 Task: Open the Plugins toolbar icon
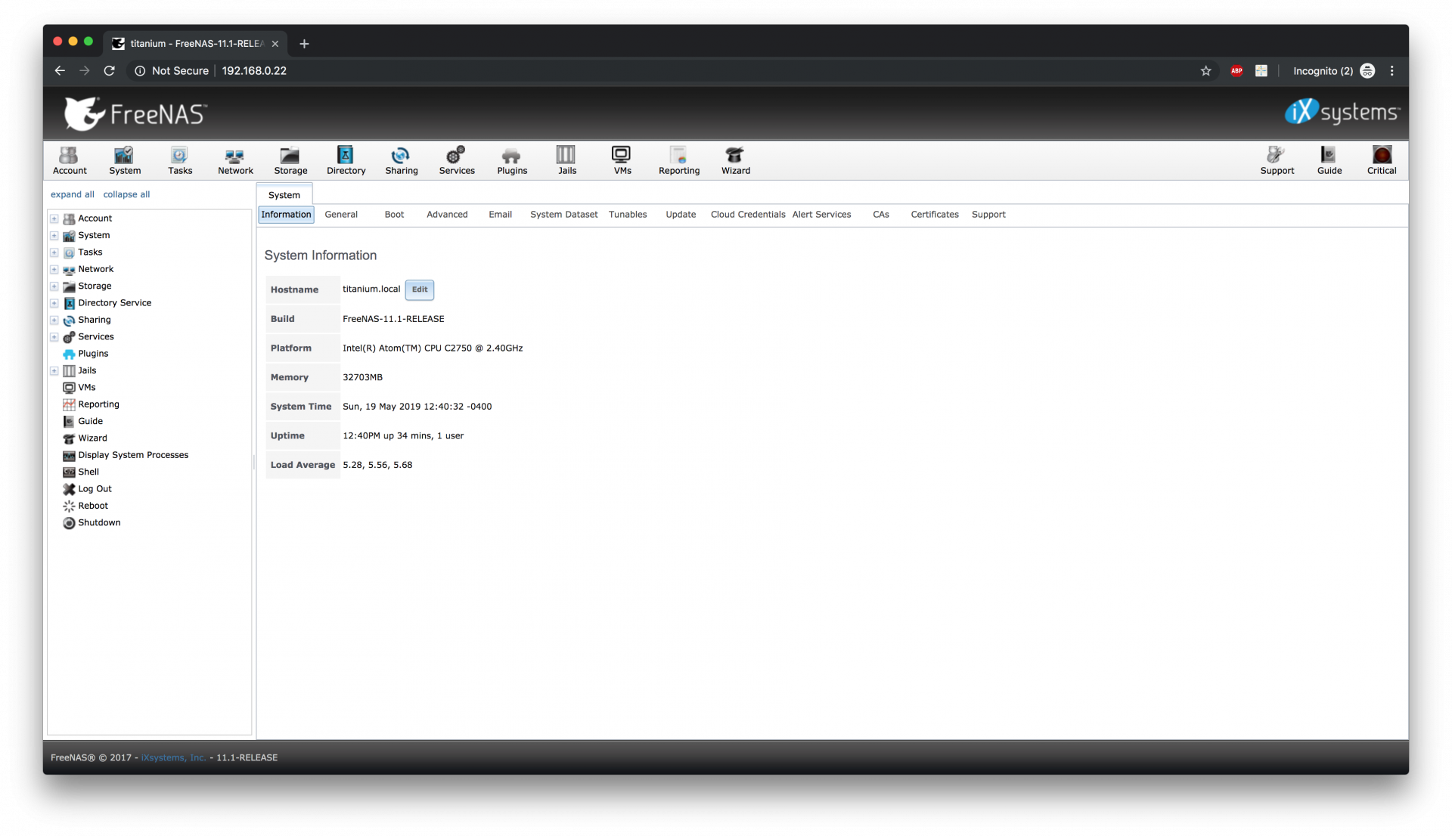click(512, 160)
